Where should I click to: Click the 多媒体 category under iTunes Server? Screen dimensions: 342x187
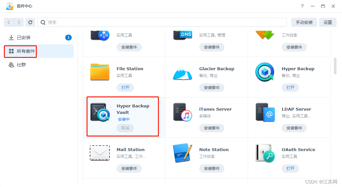205,116
